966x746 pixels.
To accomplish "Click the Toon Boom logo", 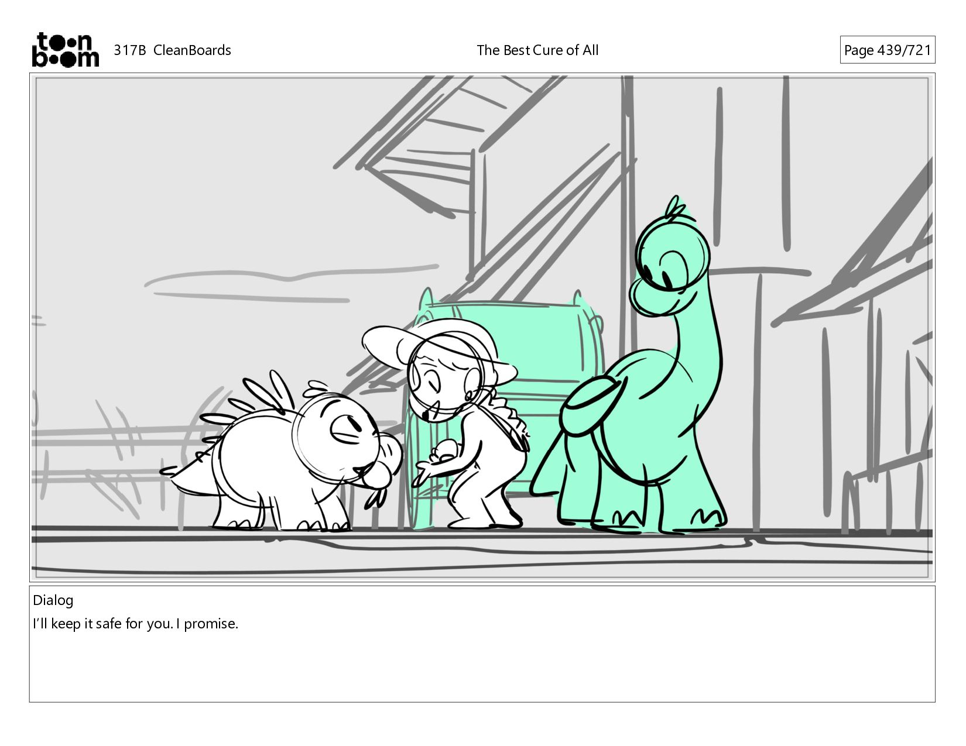I will (x=65, y=50).
